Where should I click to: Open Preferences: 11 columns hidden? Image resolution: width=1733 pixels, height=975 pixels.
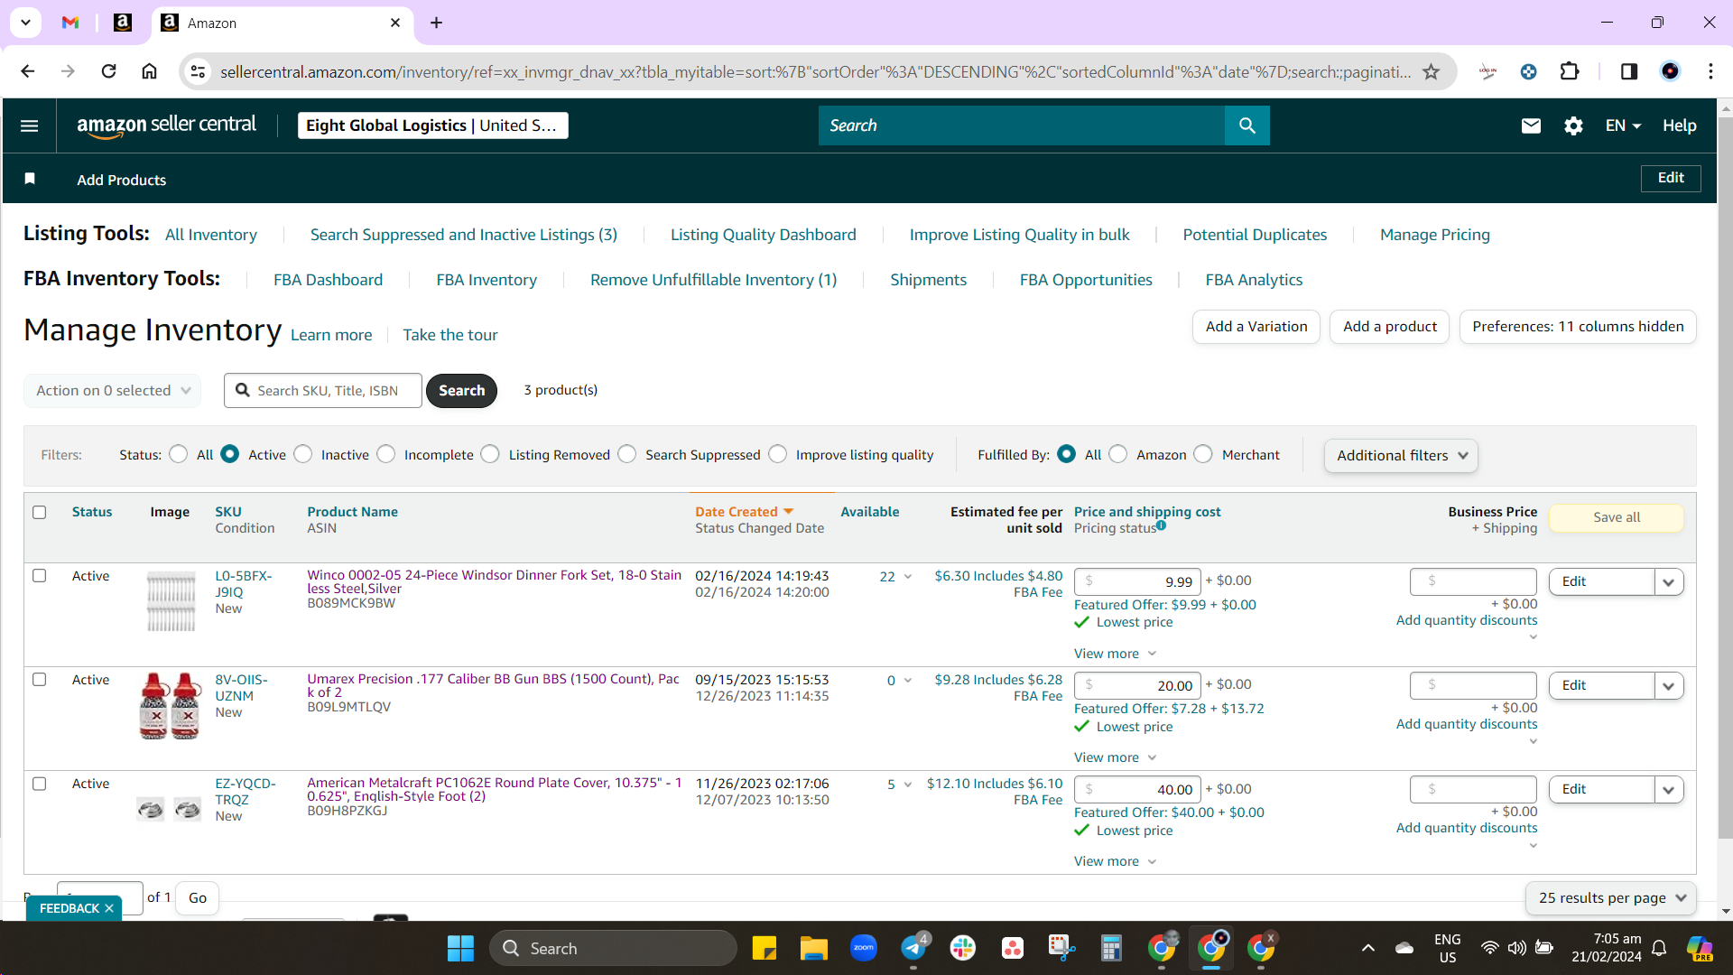coord(1578,327)
